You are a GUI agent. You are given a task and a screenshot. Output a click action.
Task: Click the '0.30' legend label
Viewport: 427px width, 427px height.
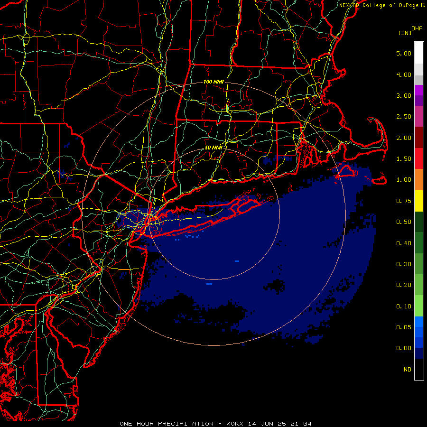pos(404,264)
